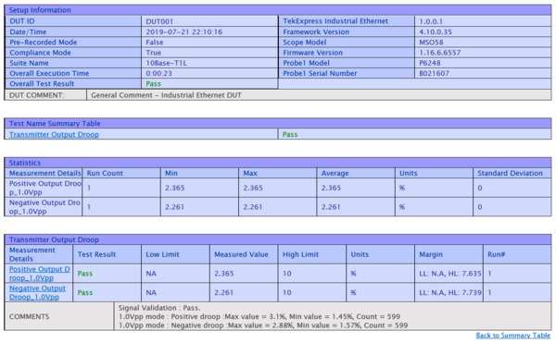The image size is (556, 343).
Task: Click the Measured Value column header
Action: tap(244, 254)
